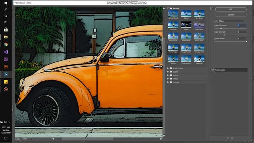Click the preview scroll down arrow
The image size is (254, 143).
(164, 136)
